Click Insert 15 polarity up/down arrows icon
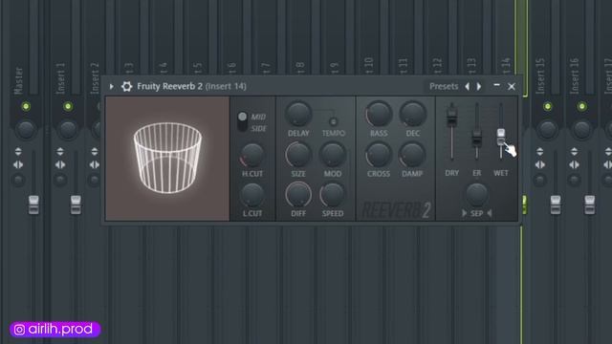612x344 pixels. pos(539,151)
